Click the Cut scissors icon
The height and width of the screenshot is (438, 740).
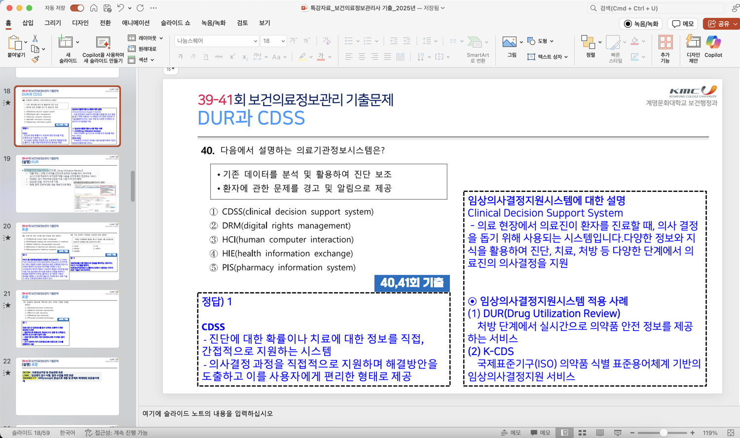pos(35,38)
